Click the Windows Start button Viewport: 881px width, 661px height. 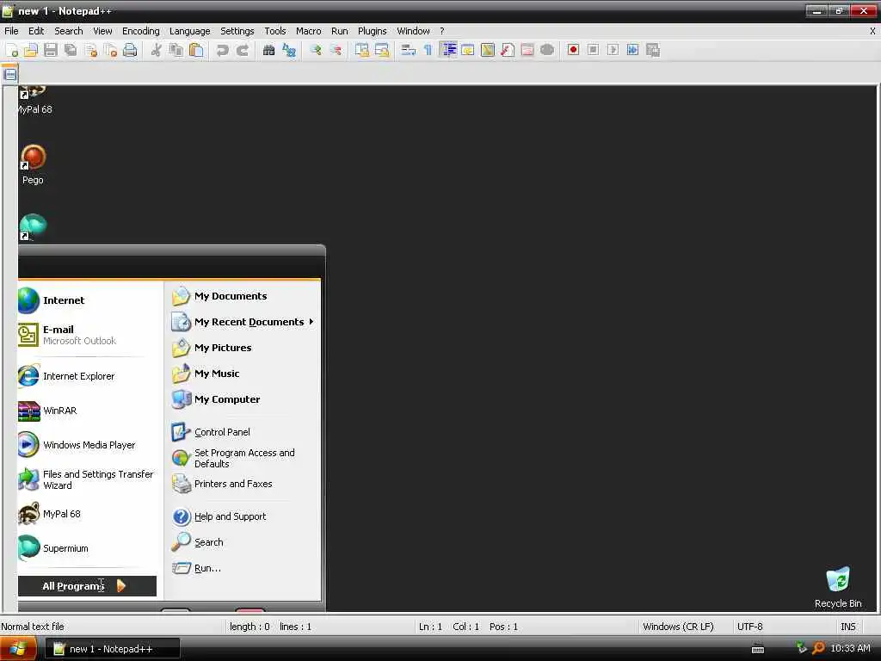(x=19, y=649)
